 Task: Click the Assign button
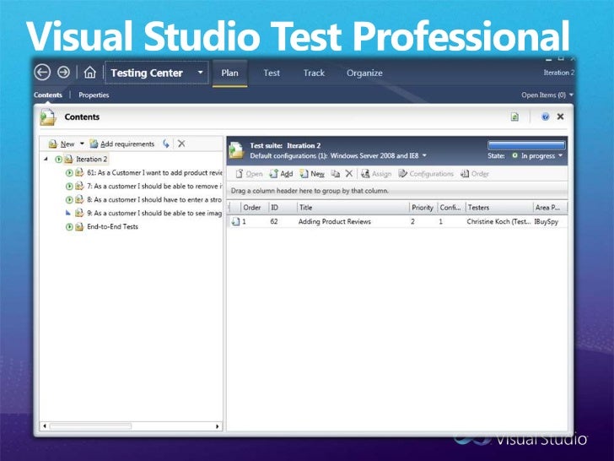click(x=376, y=174)
